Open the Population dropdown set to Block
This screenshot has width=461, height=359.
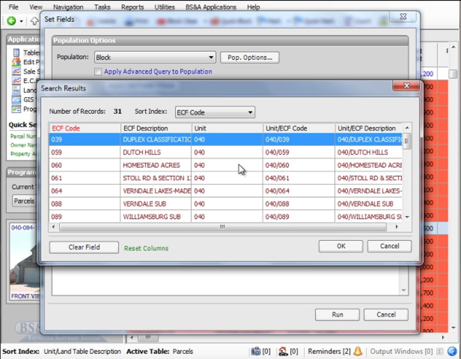155,57
